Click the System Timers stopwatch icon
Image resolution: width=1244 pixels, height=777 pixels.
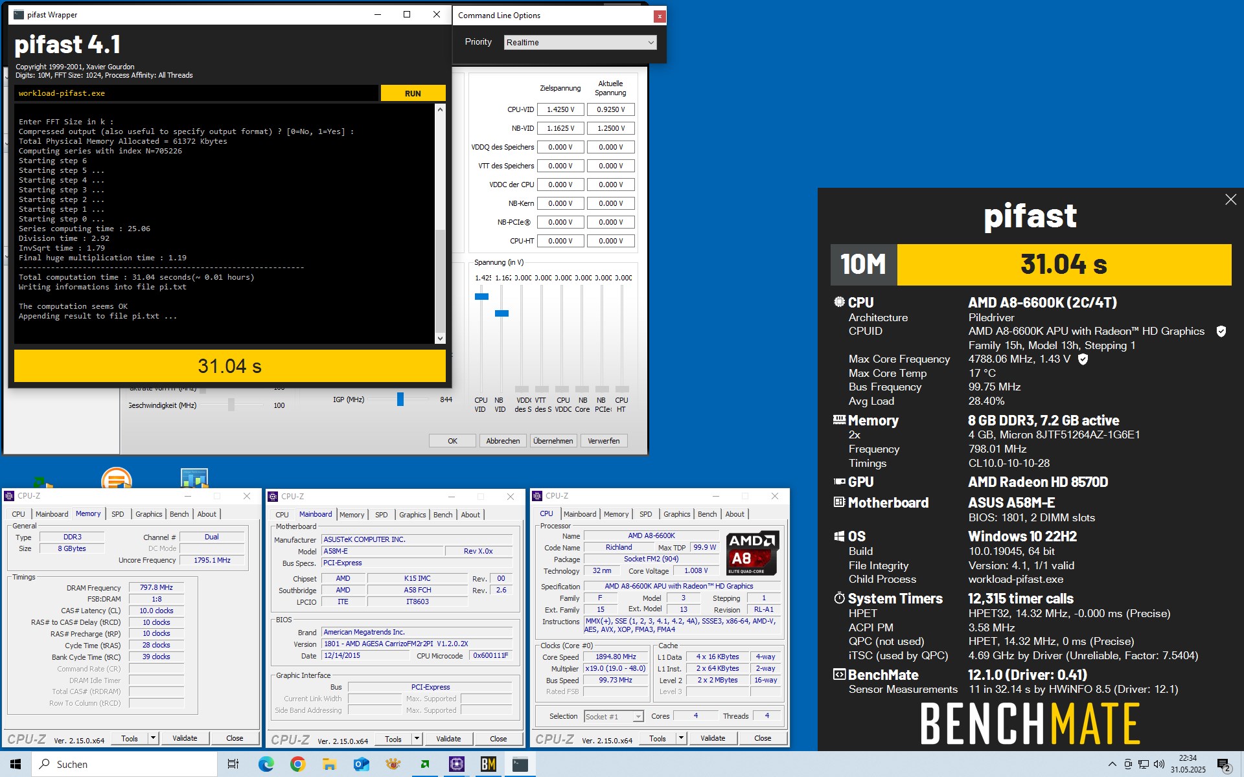coord(839,598)
